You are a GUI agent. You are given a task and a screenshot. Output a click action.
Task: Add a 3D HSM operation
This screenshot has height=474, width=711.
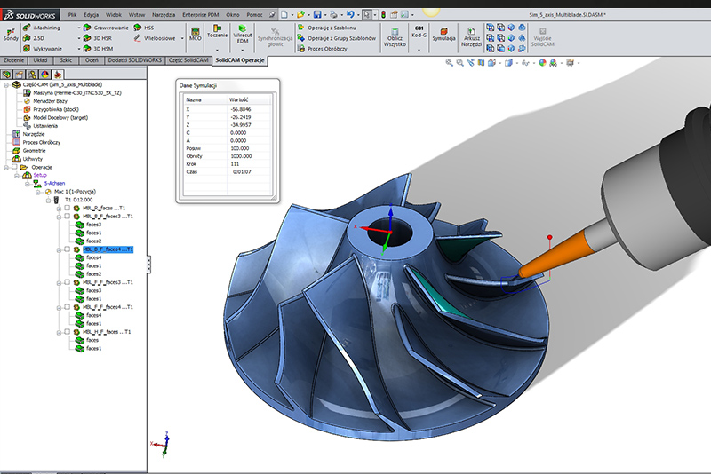pyautogui.click(x=98, y=49)
